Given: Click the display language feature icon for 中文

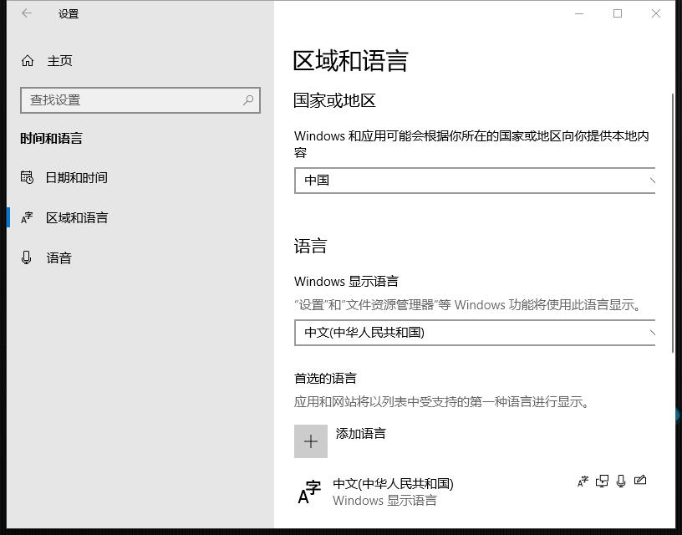Looking at the screenshot, I should 583,481.
